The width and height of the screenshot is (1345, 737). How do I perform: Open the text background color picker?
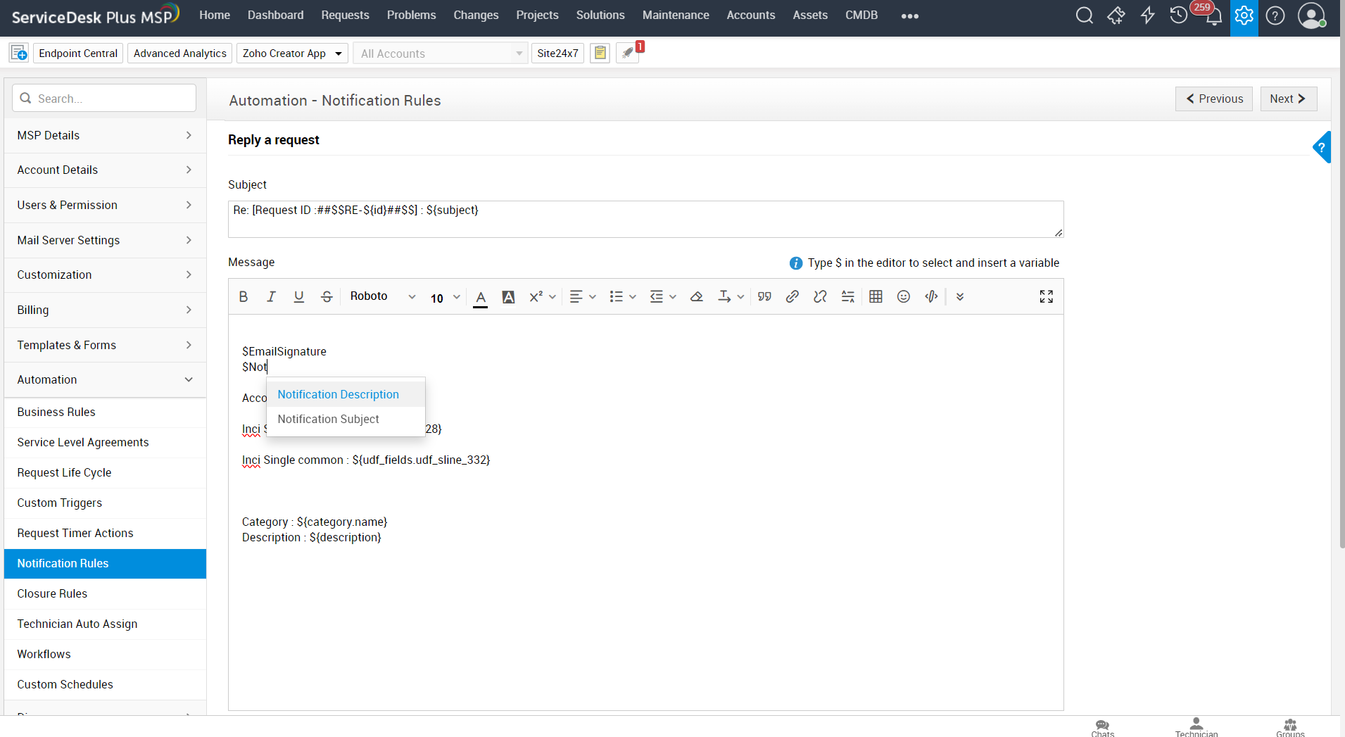[x=508, y=296]
